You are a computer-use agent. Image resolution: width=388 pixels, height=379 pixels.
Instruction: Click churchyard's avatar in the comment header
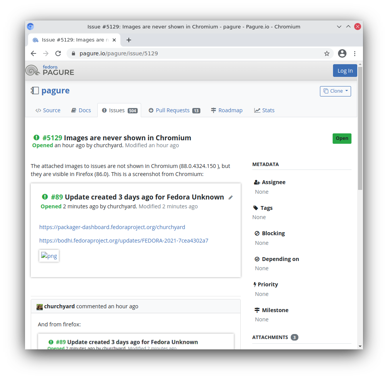tap(40, 307)
